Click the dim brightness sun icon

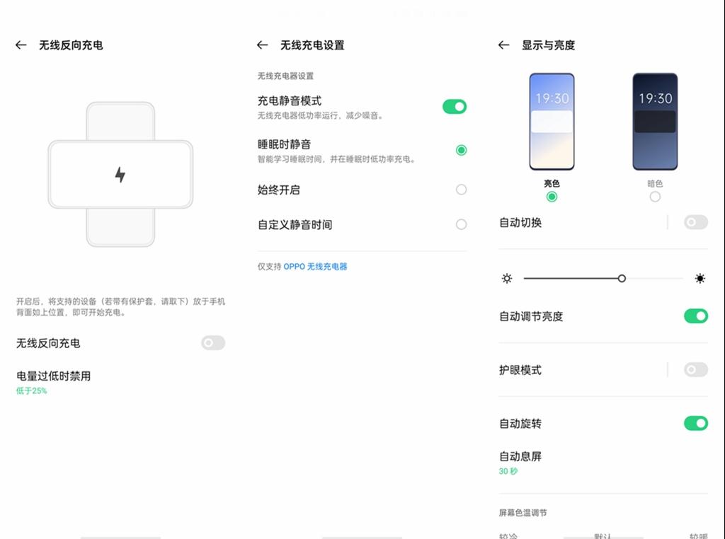pyautogui.click(x=507, y=278)
